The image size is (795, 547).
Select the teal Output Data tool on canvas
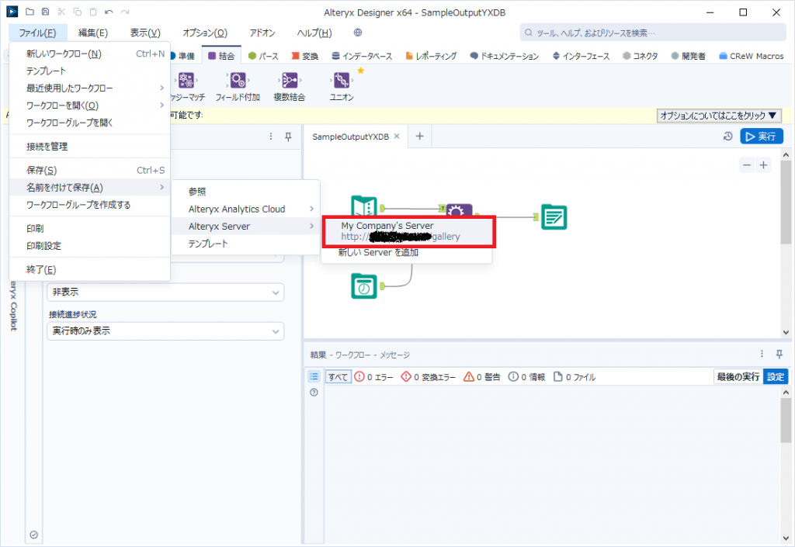coord(554,216)
